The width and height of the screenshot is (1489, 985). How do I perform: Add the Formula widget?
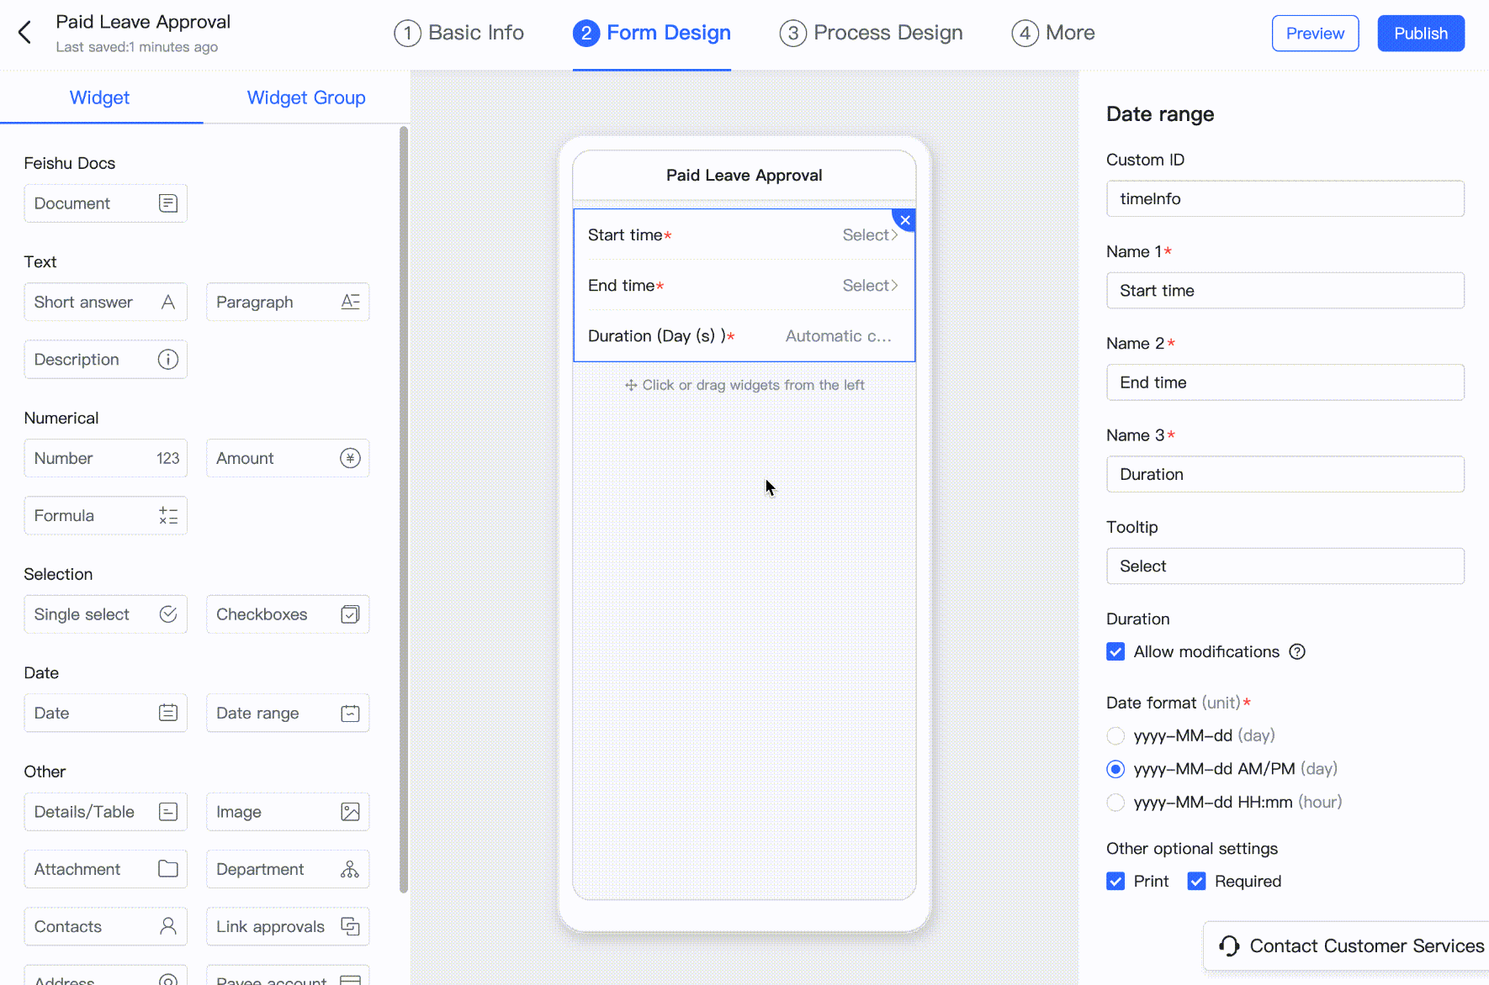[105, 516]
